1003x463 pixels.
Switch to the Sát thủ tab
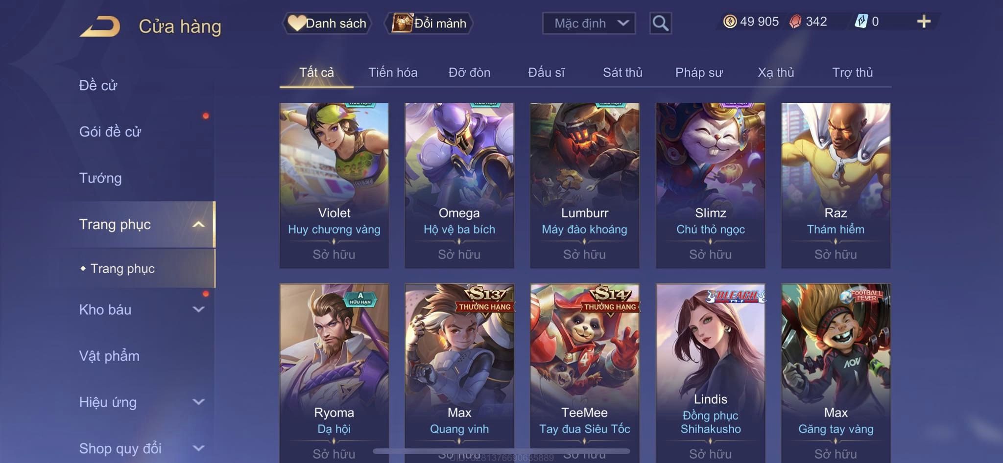point(622,72)
